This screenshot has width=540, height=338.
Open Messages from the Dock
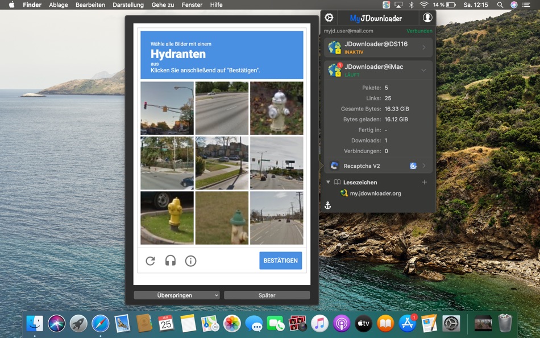pyautogui.click(x=254, y=324)
